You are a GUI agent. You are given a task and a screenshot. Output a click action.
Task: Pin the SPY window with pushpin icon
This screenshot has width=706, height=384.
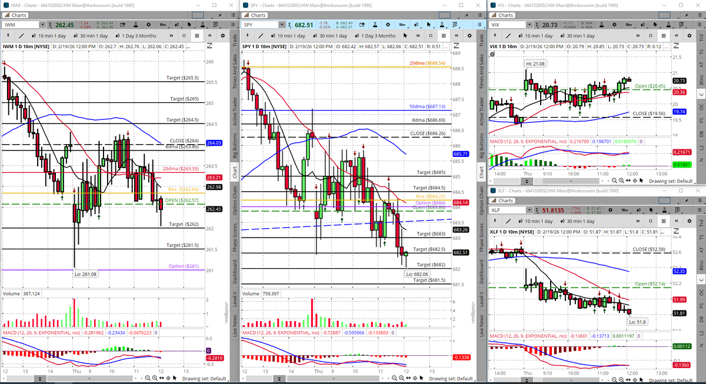click(467, 15)
